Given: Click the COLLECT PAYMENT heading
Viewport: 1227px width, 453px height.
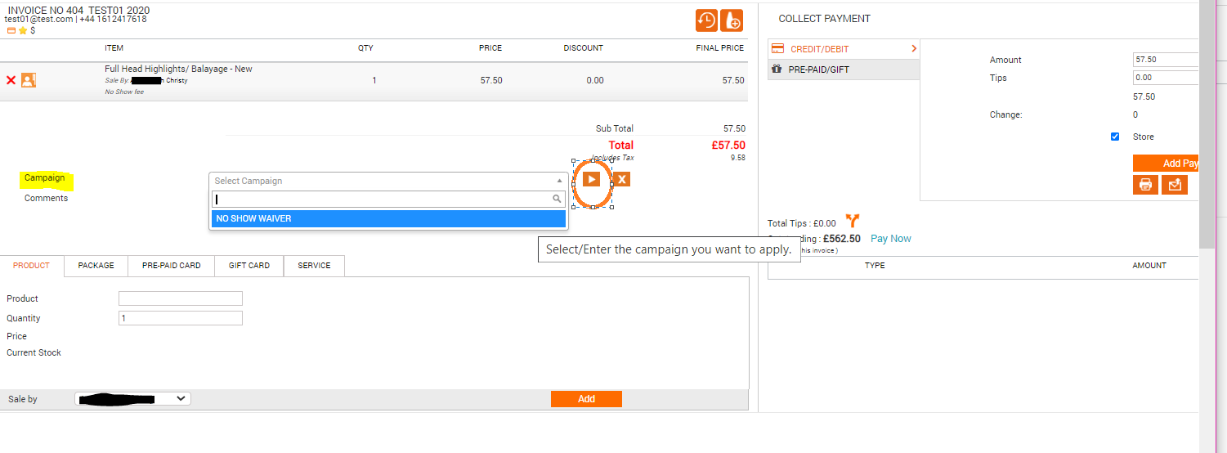Looking at the screenshot, I should pos(824,18).
